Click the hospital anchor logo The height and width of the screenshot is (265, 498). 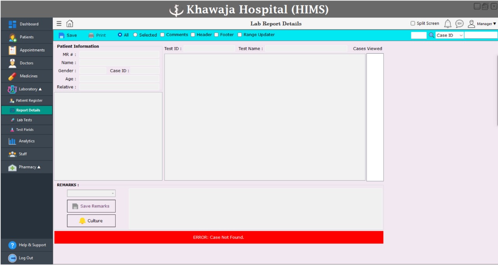(x=176, y=10)
